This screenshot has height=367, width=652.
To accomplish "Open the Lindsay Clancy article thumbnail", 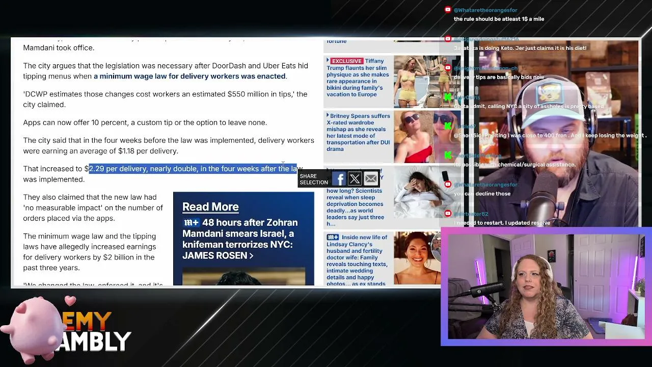I will 417,258.
